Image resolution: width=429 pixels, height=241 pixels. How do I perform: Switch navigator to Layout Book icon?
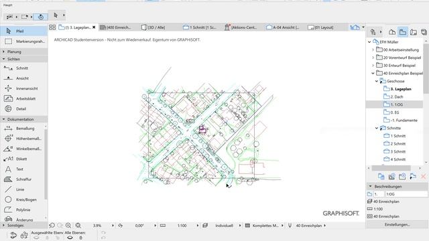(x=414, y=32)
